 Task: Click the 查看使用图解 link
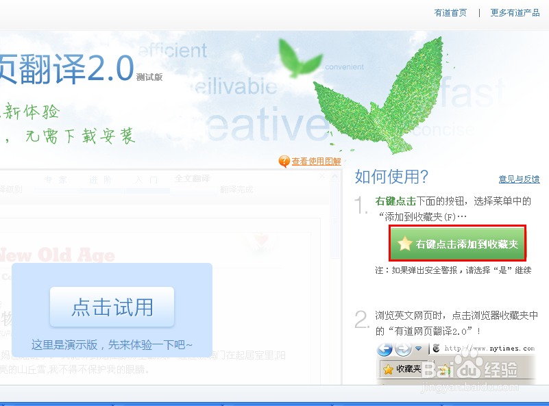[x=316, y=162]
